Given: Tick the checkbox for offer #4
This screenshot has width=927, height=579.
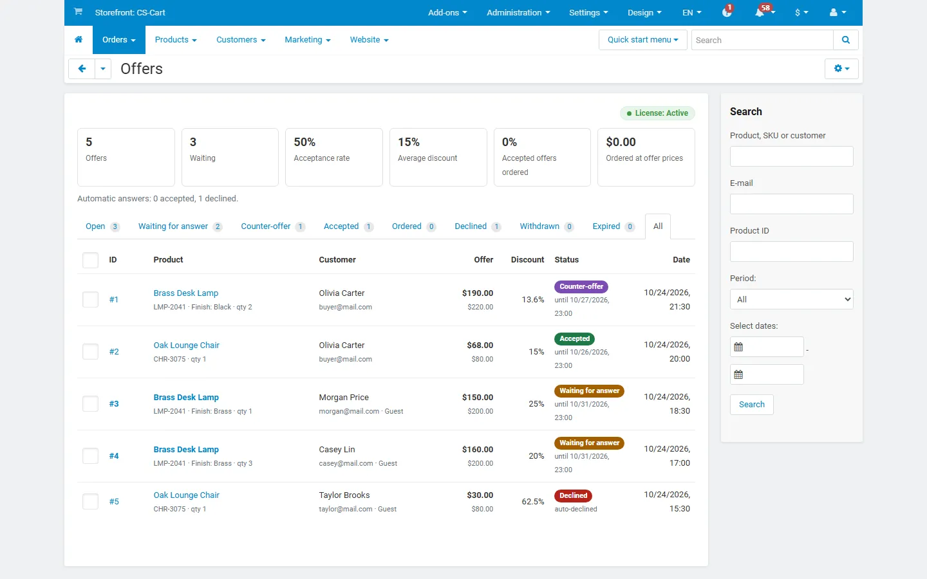Looking at the screenshot, I should [x=91, y=456].
